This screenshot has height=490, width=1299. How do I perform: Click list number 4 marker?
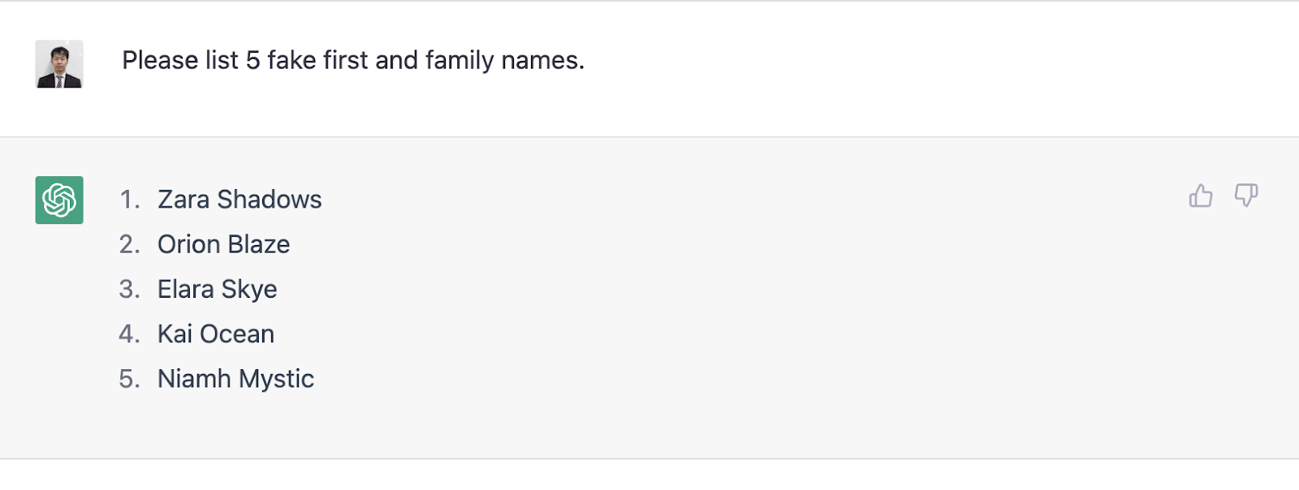pyautogui.click(x=129, y=334)
